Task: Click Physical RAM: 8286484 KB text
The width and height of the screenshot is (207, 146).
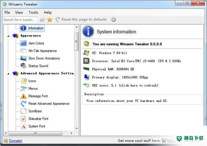Action: tap(113, 69)
